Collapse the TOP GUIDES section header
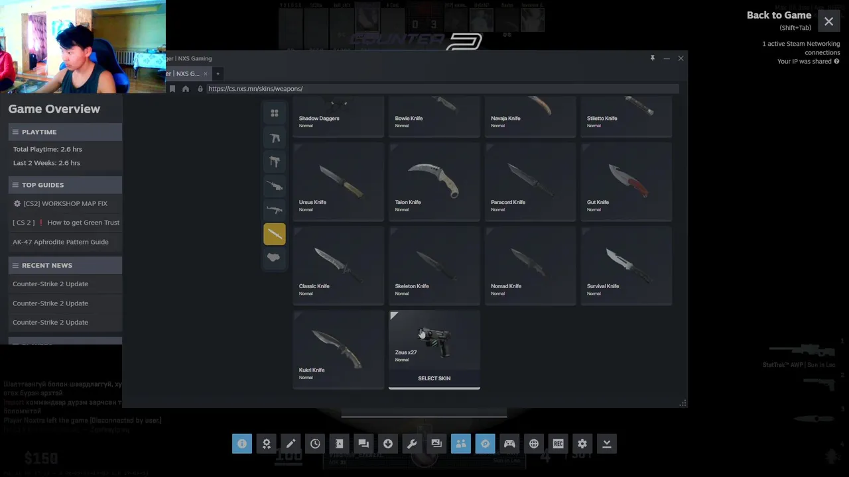Viewport: 849px width, 477px height. [65, 185]
